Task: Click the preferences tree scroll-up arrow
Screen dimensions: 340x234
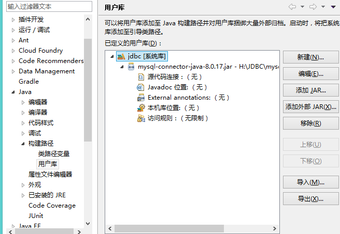Action: (x=88, y=19)
